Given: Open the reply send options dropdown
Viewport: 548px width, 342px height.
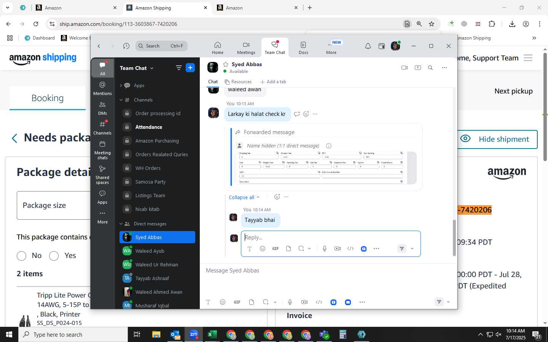Looking at the screenshot, I should (x=412, y=249).
